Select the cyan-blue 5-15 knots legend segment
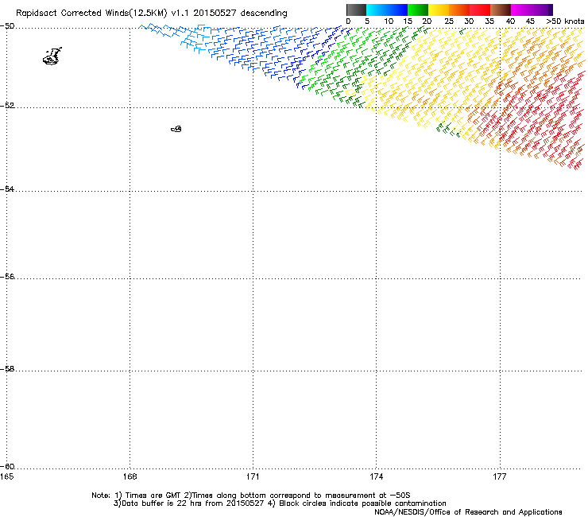This screenshot has height=517, width=588. tap(387, 10)
